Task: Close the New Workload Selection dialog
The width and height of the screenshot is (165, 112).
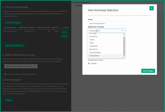Action: point(152,8)
